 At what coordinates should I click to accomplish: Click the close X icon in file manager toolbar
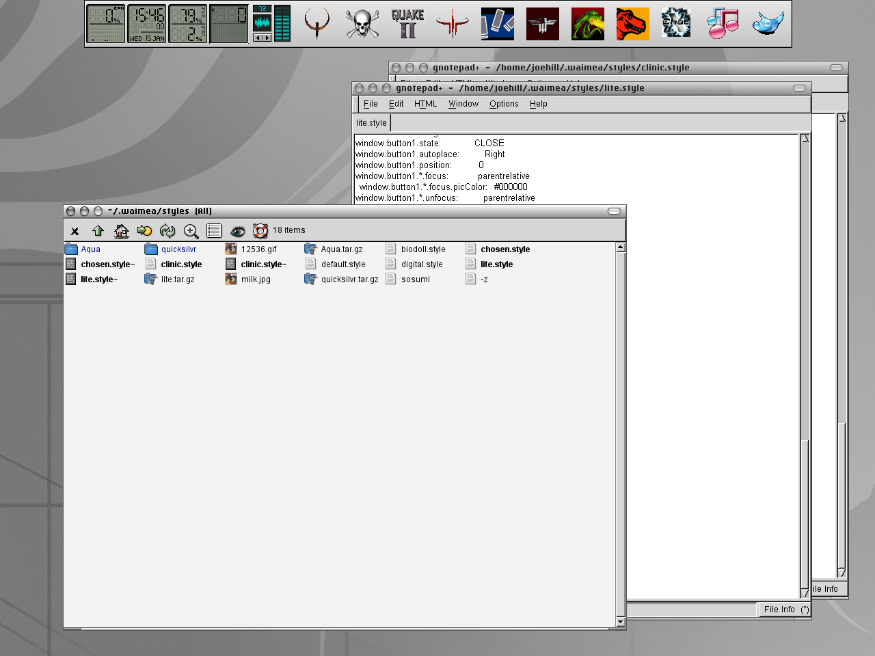(75, 231)
